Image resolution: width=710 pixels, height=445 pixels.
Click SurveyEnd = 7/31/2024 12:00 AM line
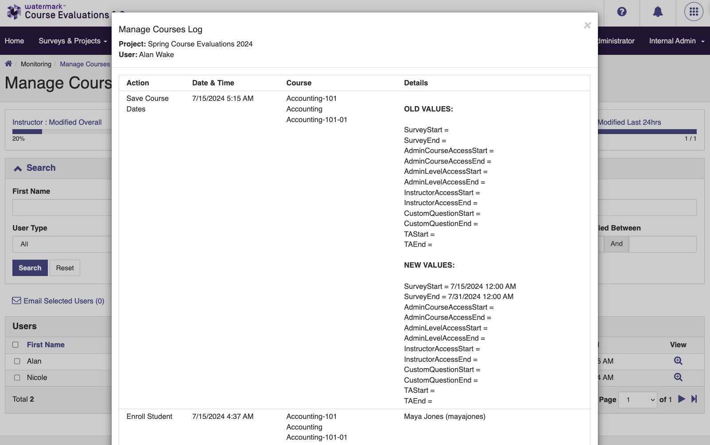(x=458, y=296)
